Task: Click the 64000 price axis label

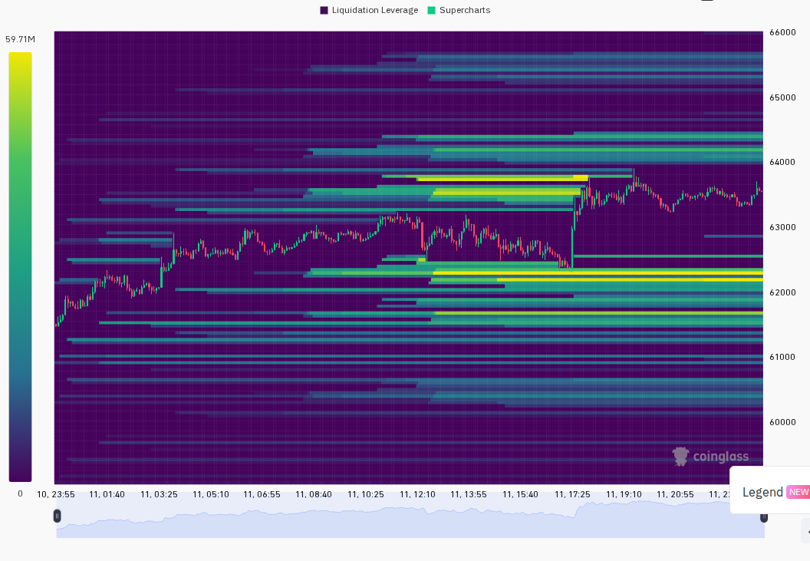Action: tap(782, 162)
